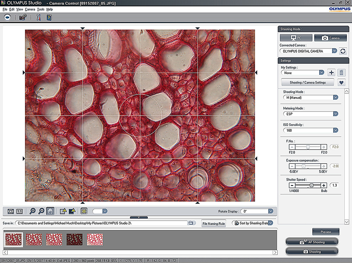Open the ISO Sensitivity dropdown
352x263 pixels.
(335, 130)
